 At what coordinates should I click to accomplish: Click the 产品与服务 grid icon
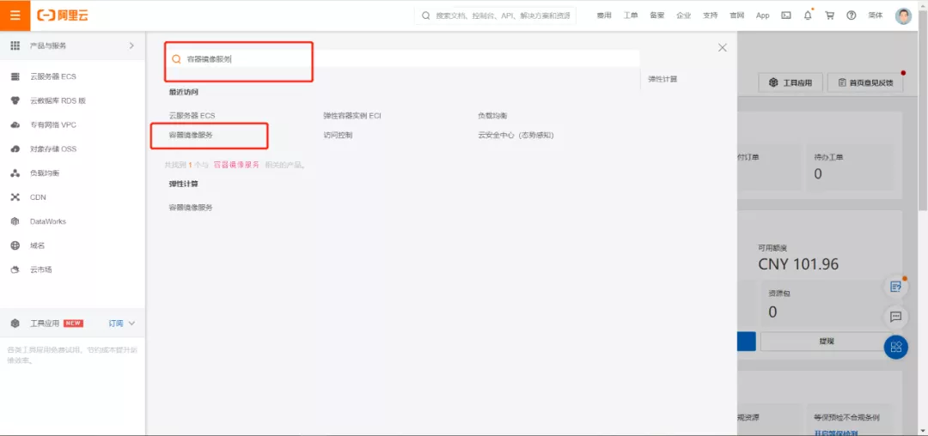pos(15,45)
